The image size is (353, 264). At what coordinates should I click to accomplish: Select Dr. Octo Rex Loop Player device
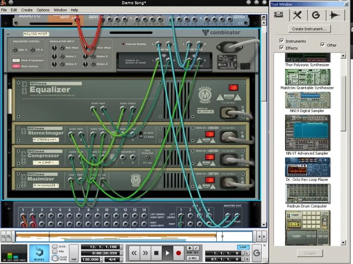click(307, 169)
